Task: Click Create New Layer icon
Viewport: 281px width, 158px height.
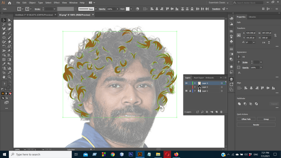Action: pos(216,112)
